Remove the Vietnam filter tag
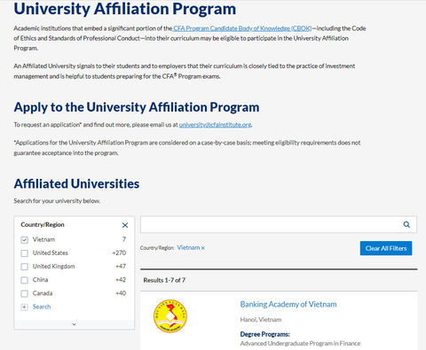 (x=203, y=248)
